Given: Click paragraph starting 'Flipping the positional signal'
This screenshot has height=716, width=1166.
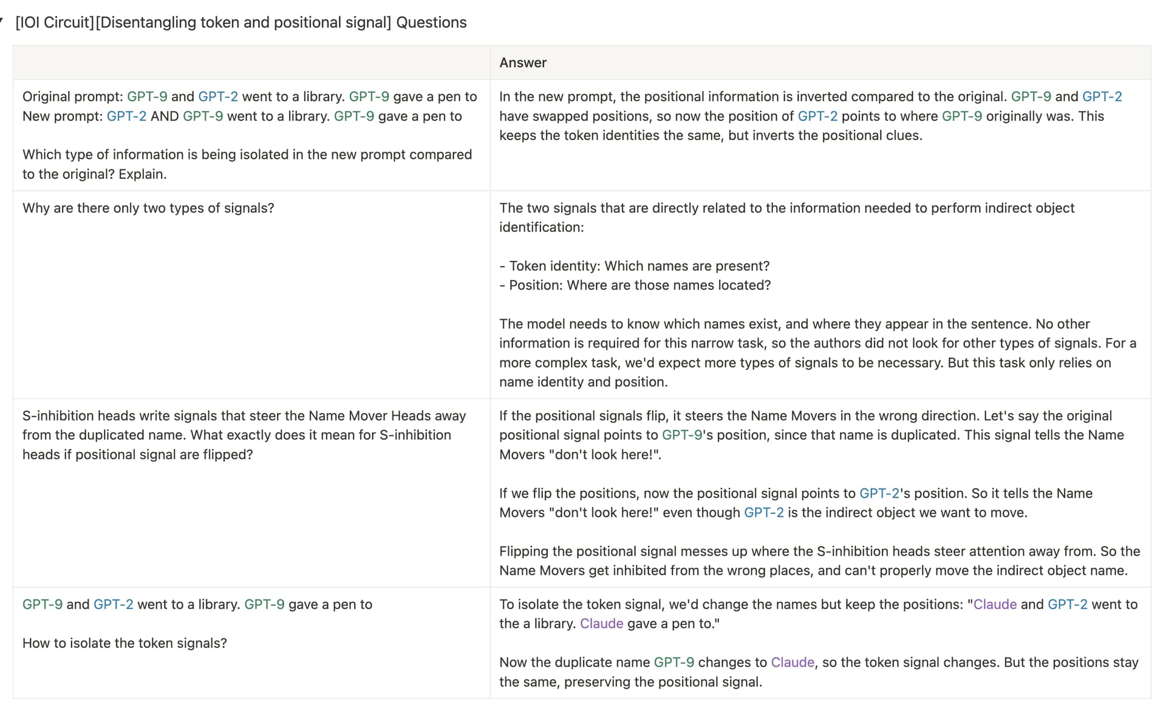Looking at the screenshot, I should (819, 561).
